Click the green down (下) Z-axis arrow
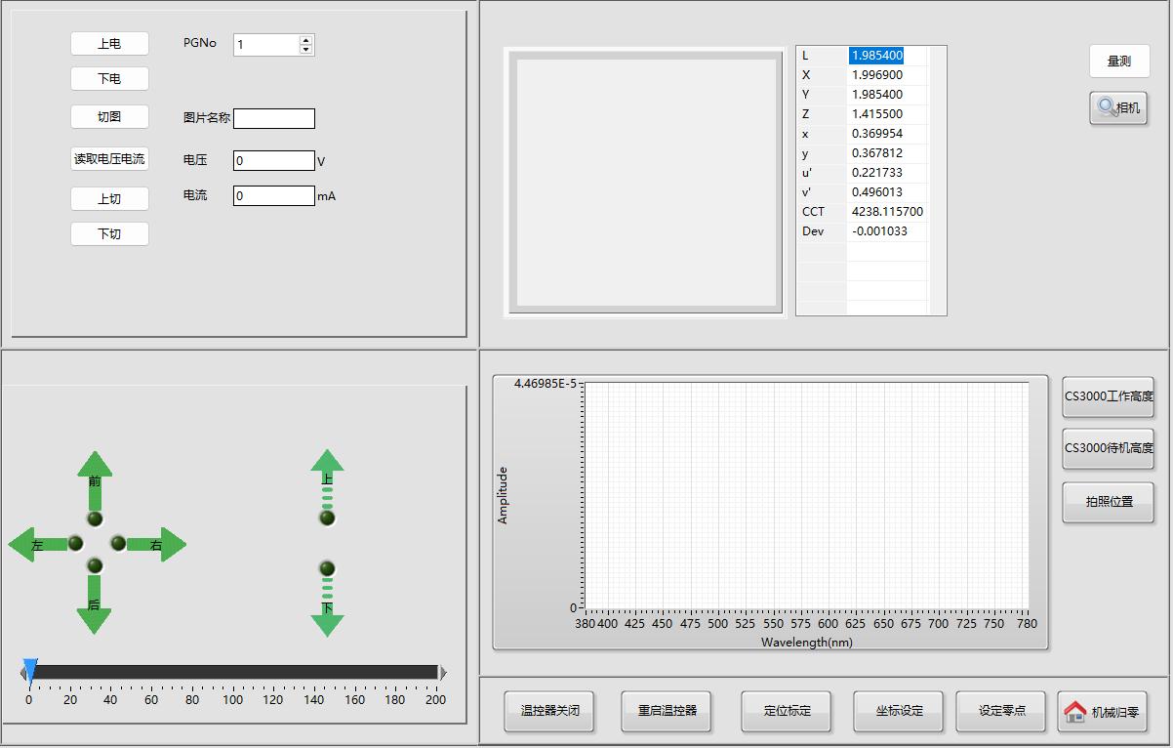The height and width of the screenshot is (748, 1173). [x=327, y=621]
